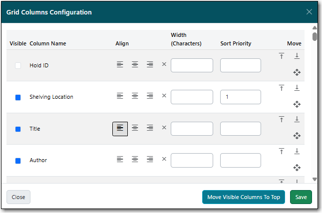Click Title sort priority field

coord(241,129)
